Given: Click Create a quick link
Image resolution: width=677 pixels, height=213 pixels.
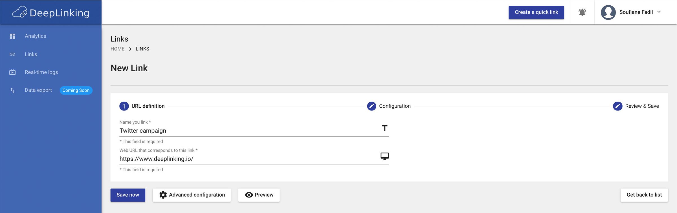Looking at the screenshot, I should tap(536, 12).
